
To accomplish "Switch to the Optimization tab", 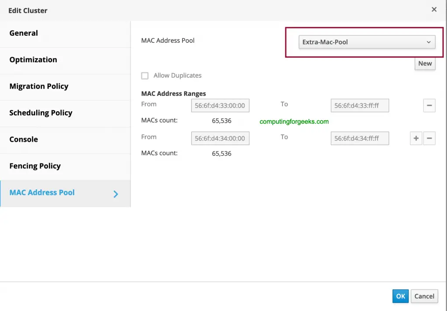I will tap(65, 60).
